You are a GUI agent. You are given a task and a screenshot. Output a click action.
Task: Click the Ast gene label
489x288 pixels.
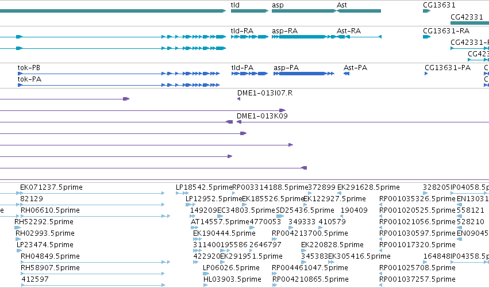point(342,5)
